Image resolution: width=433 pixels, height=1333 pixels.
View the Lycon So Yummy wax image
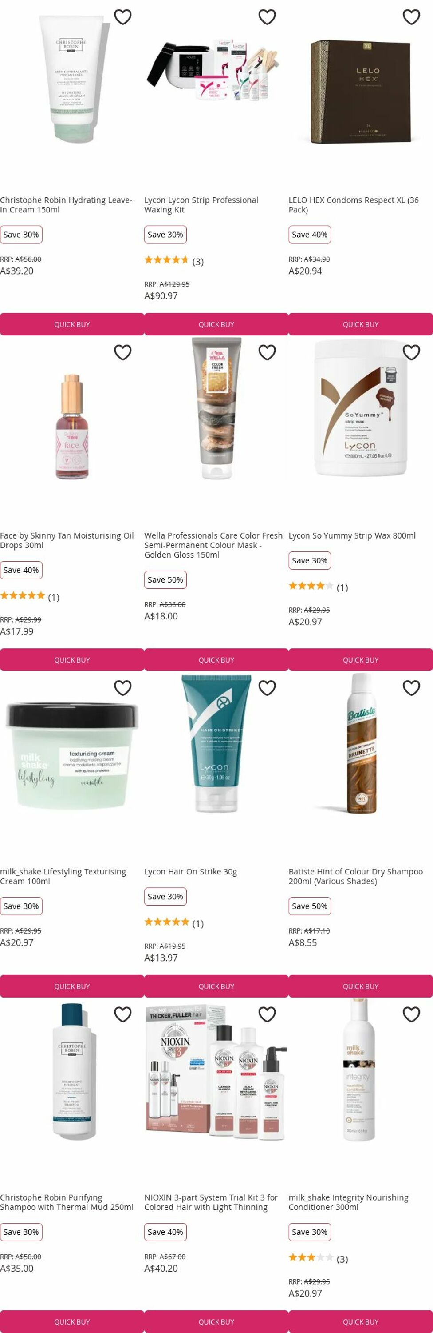coord(361,408)
